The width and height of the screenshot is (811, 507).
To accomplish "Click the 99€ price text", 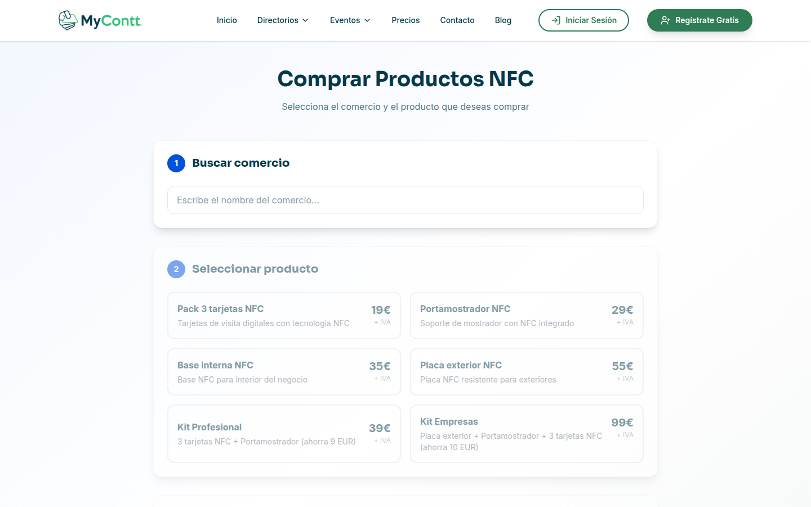I will point(622,422).
